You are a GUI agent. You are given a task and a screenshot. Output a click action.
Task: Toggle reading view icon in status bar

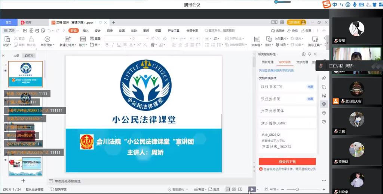240,190
